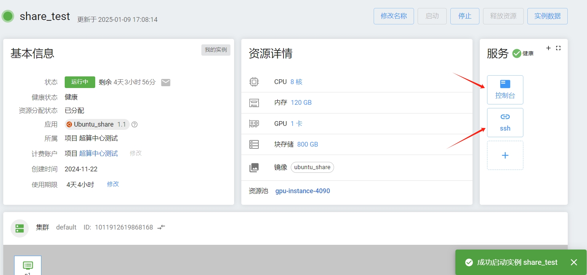The width and height of the screenshot is (587, 275).
Task: Click the 运行中 status badge
Action: pyautogui.click(x=80, y=82)
